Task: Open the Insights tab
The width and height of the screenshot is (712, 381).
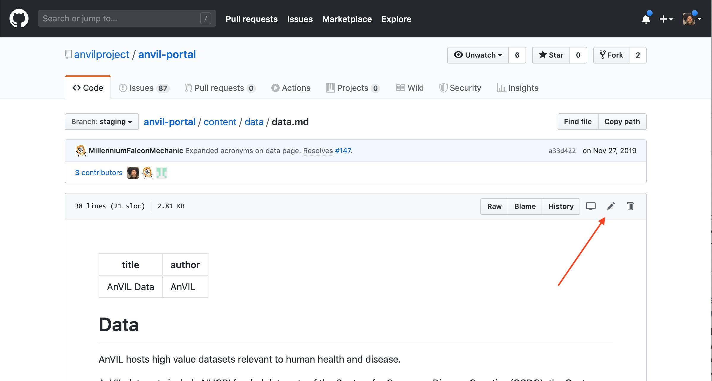Action: click(x=518, y=88)
